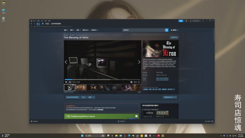Open the wishlist star link
245x138 pixels.
pyautogui.click(x=174, y=30)
